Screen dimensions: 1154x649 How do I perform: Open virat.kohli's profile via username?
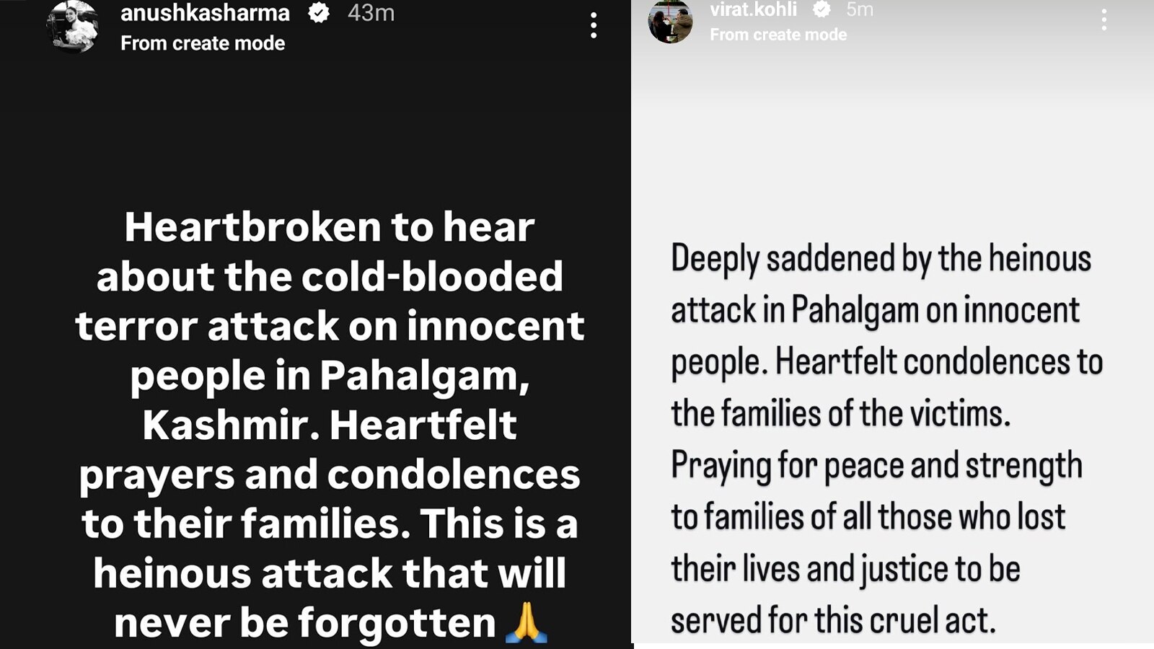(x=754, y=9)
